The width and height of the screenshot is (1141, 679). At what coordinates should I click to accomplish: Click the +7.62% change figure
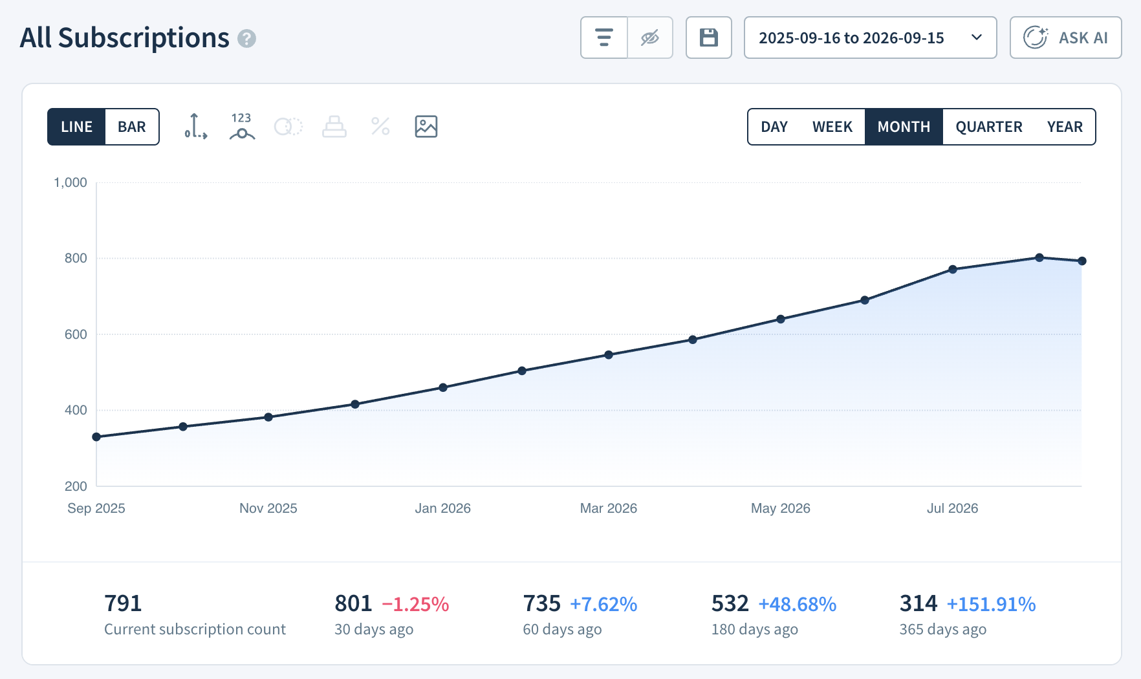coord(603,604)
